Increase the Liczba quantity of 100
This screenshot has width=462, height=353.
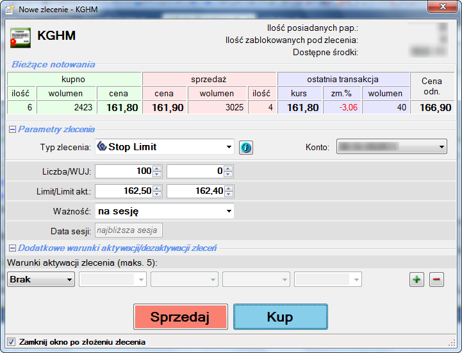click(x=157, y=169)
